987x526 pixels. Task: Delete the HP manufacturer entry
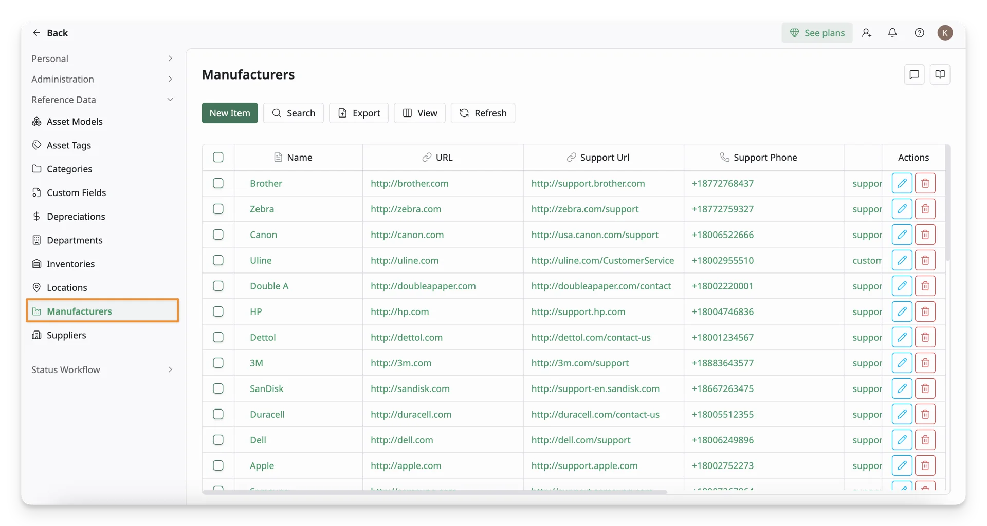pyautogui.click(x=925, y=311)
